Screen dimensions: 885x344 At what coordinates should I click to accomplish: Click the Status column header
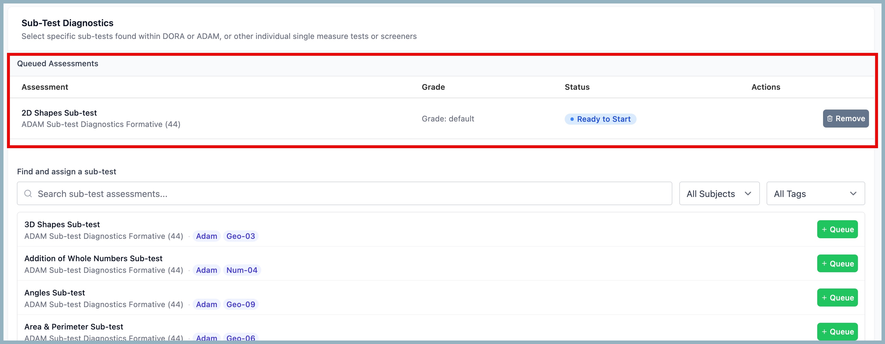577,87
